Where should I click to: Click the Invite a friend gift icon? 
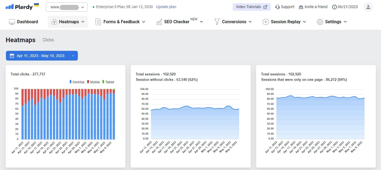pyautogui.click(x=301, y=7)
